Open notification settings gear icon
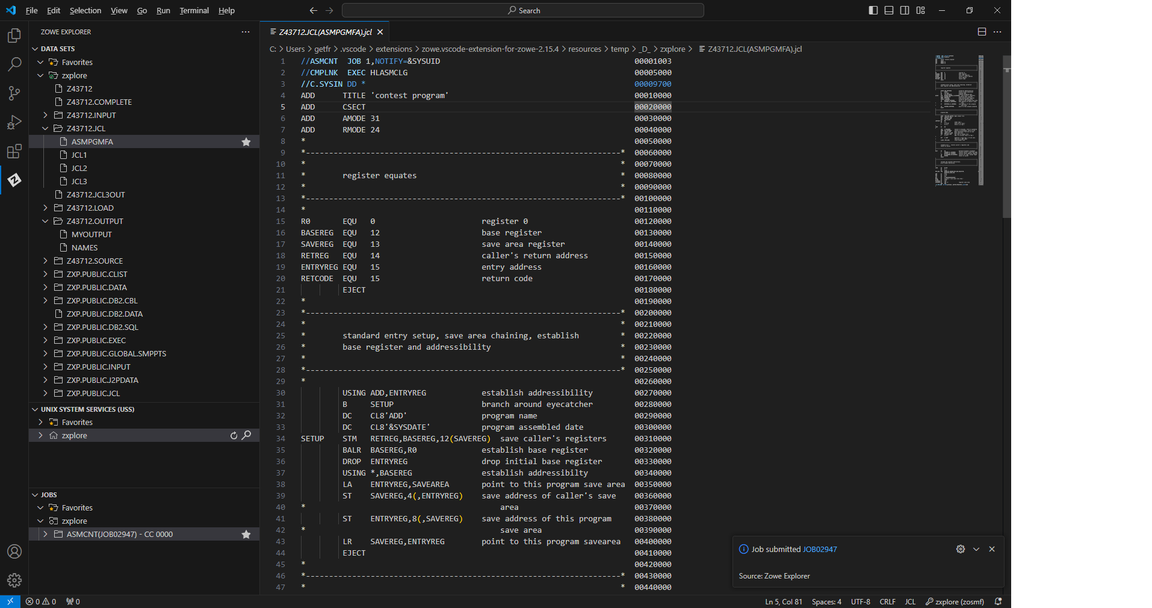Image resolution: width=1152 pixels, height=608 pixels. tap(960, 549)
